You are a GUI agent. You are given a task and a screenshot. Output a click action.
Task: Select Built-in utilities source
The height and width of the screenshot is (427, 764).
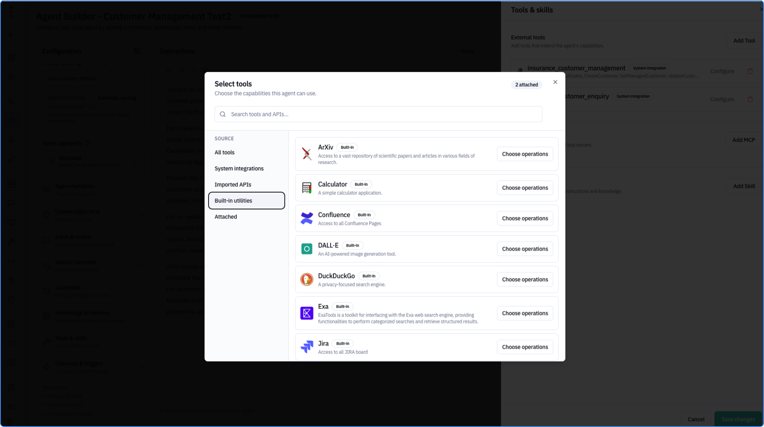246,201
